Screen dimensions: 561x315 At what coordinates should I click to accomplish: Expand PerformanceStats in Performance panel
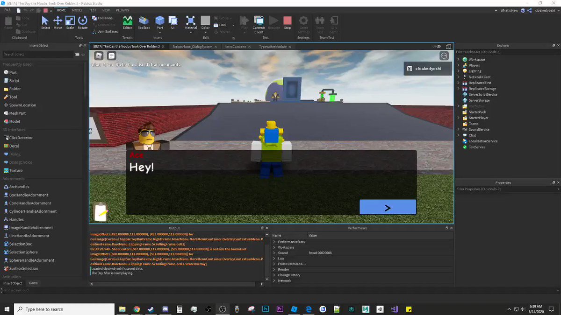(x=274, y=242)
